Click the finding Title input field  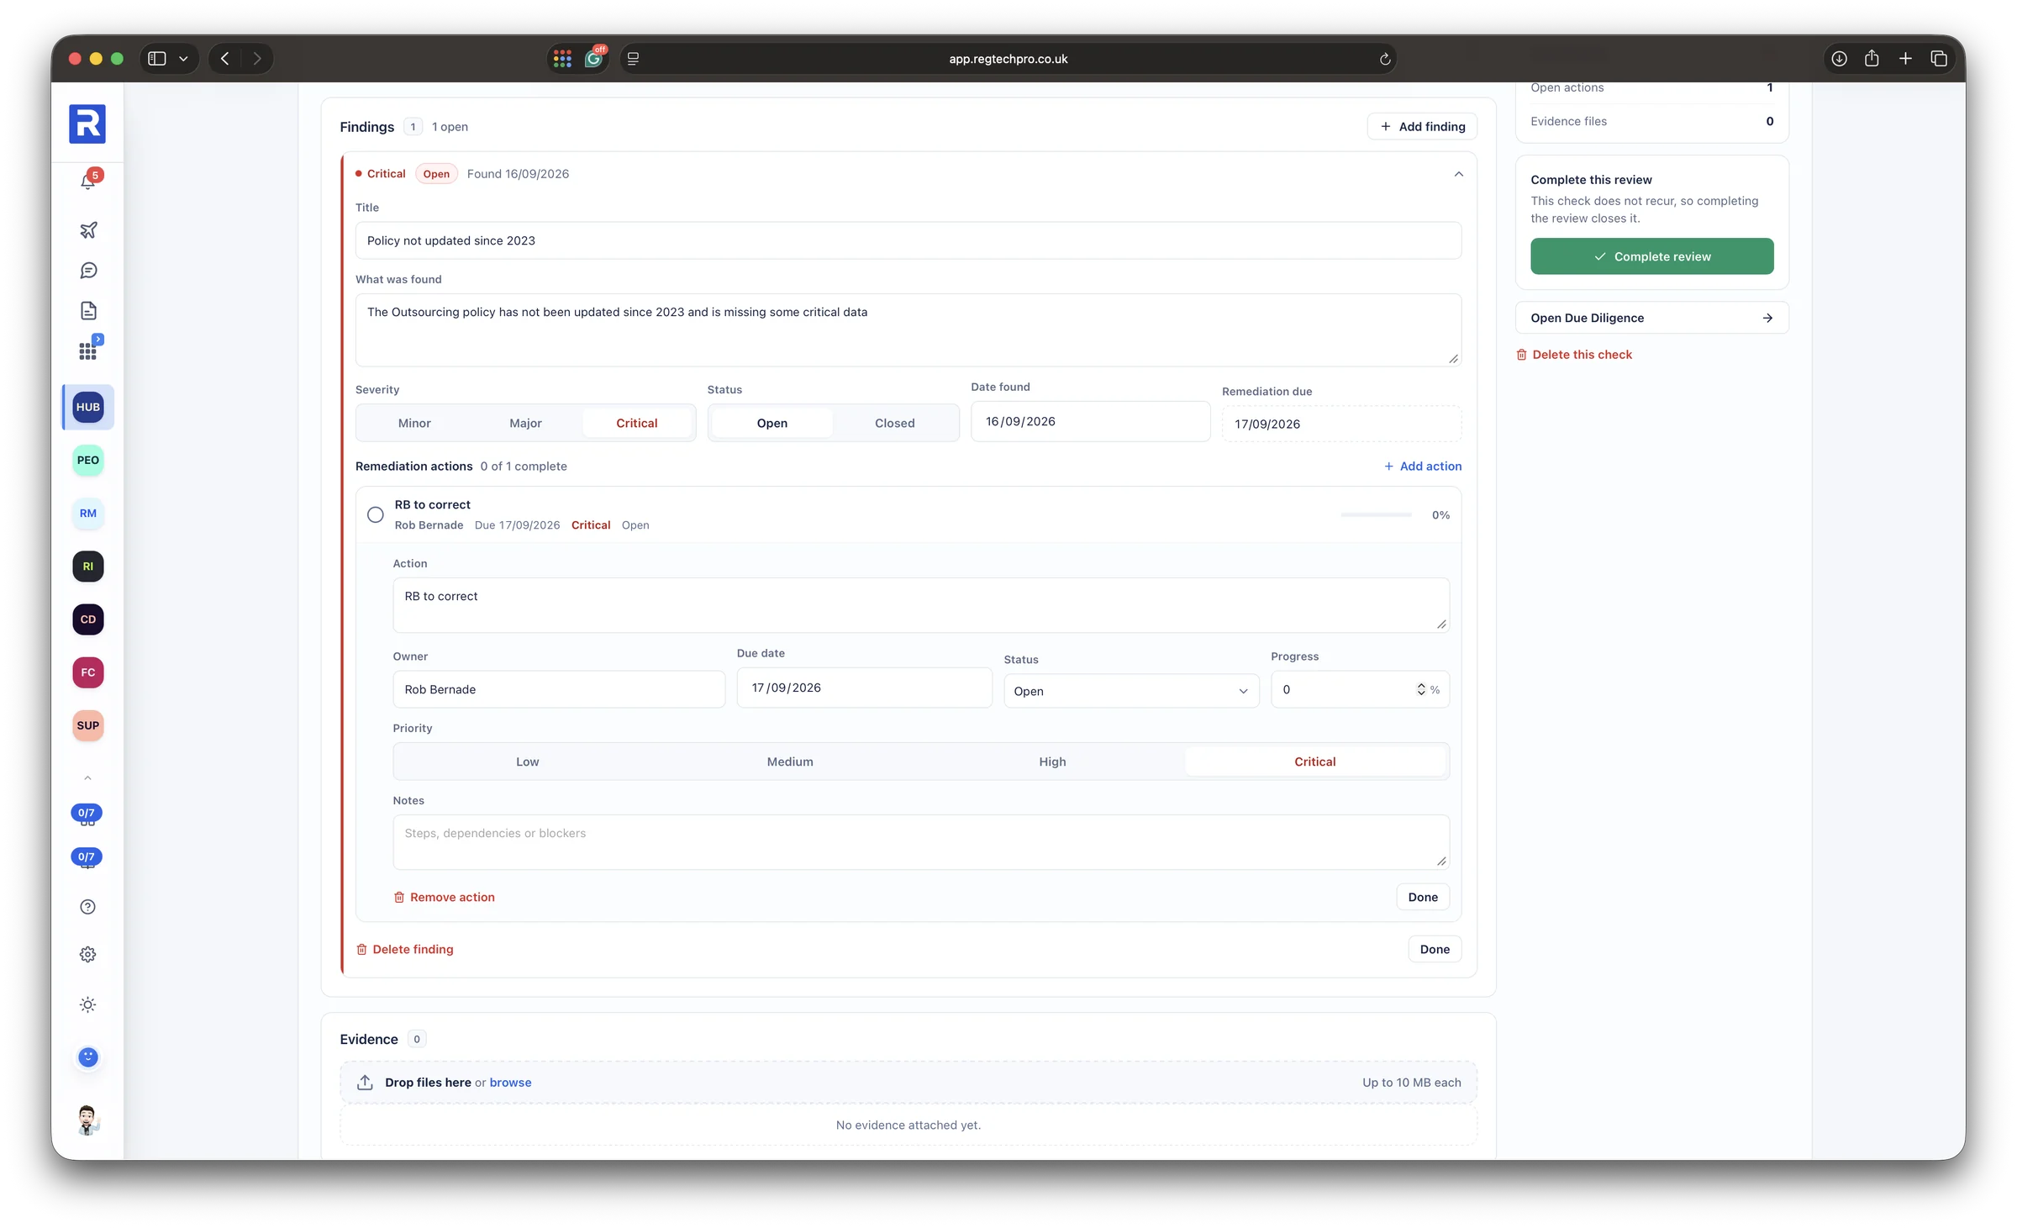(x=908, y=240)
